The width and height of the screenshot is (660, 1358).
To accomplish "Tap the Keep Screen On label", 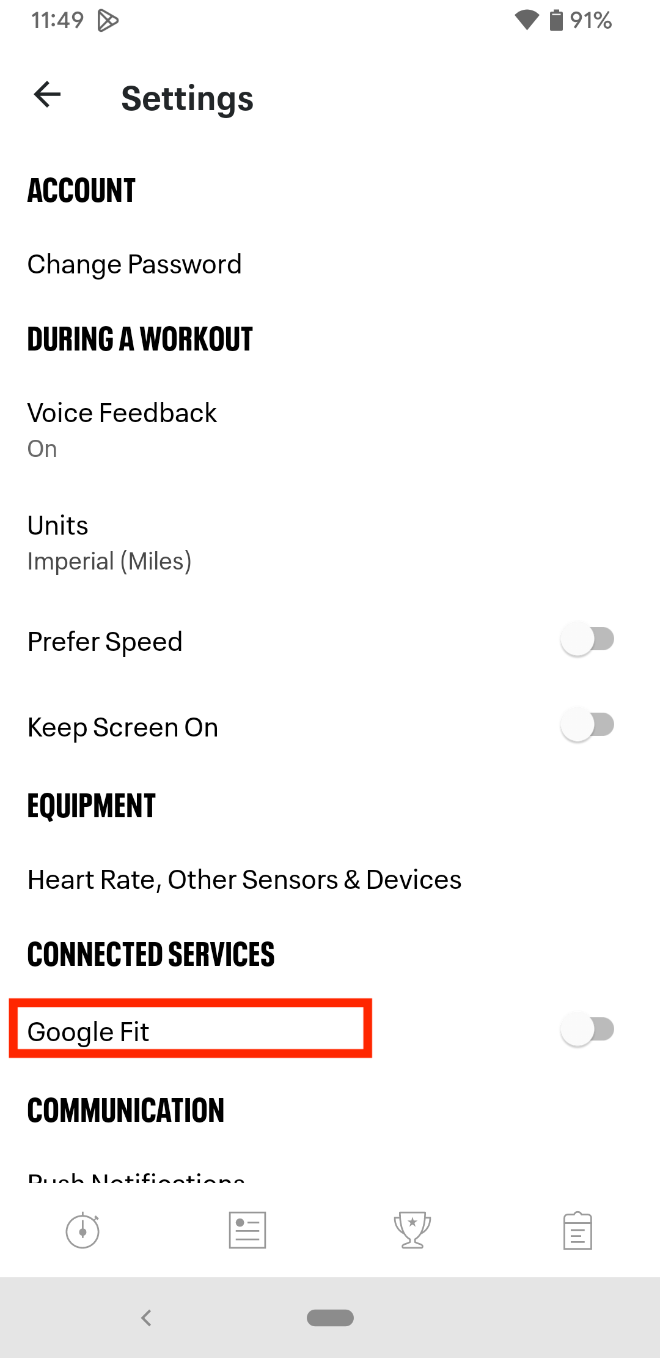I will coord(123,727).
